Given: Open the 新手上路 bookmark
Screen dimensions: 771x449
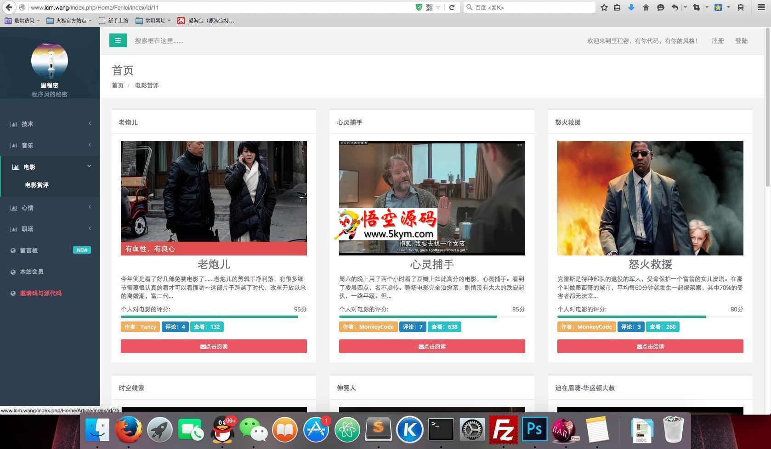Looking at the screenshot, I should (x=113, y=20).
